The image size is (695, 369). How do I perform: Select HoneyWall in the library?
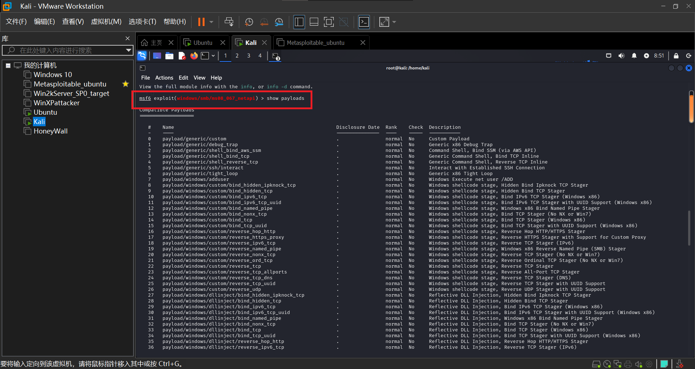50,131
